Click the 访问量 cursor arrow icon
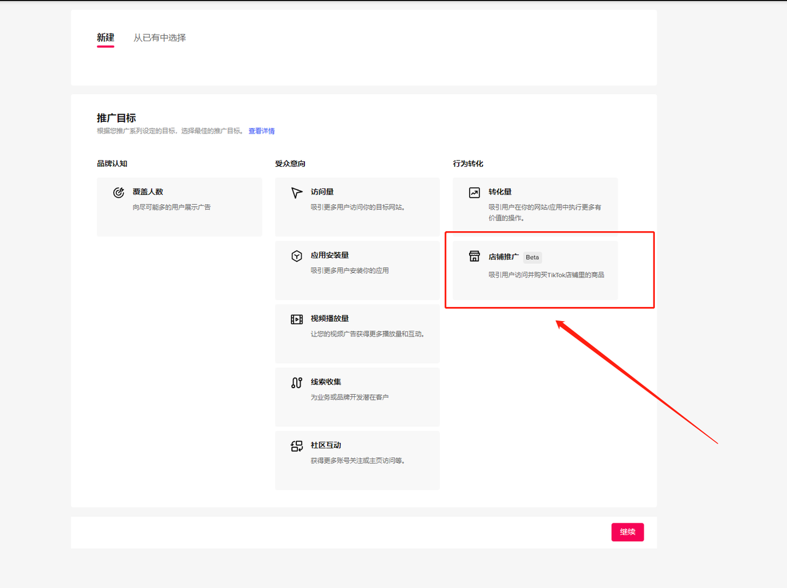The height and width of the screenshot is (588, 787). [296, 193]
